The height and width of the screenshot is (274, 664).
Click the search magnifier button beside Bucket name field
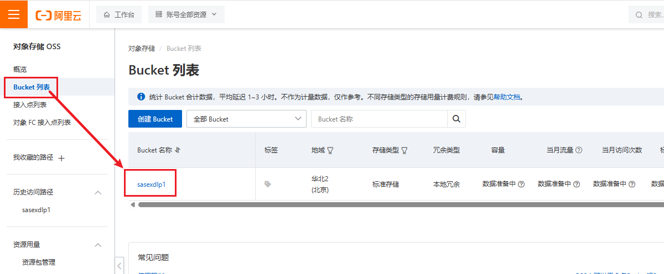click(x=456, y=119)
